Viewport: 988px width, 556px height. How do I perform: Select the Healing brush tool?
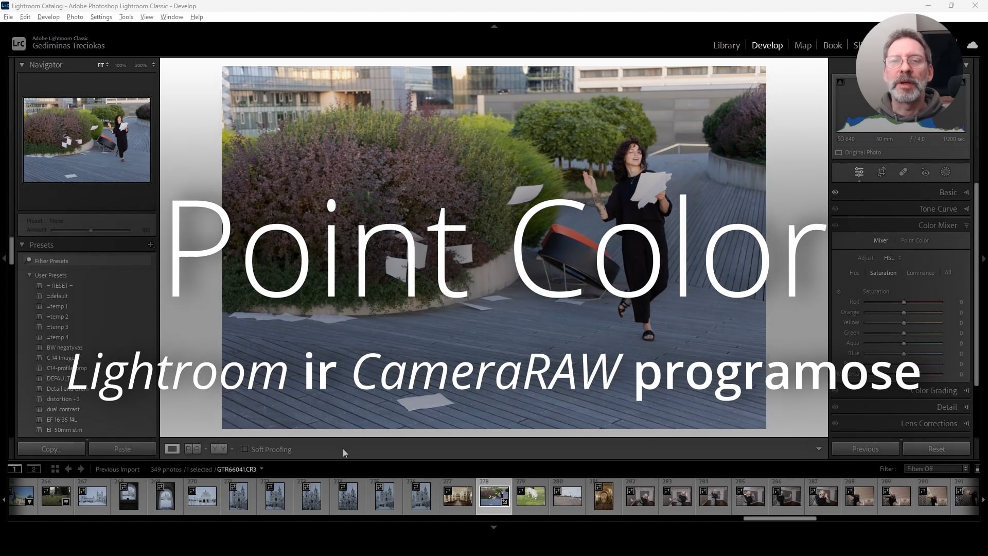tap(903, 172)
